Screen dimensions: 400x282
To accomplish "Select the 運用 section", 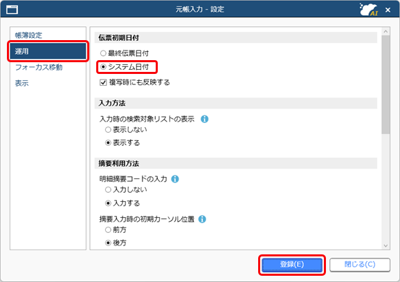I will (x=48, y=51).
